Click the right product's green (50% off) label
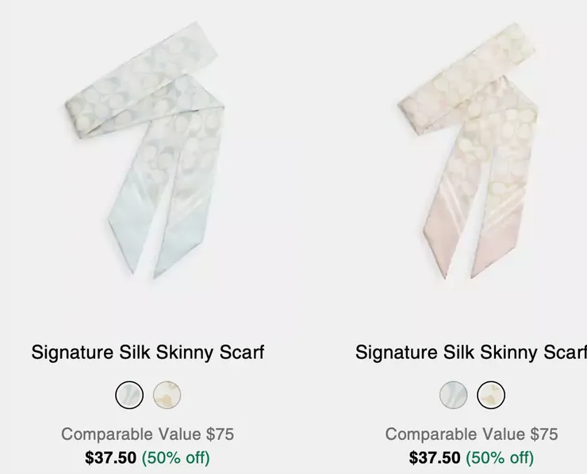 coord(500,457)
